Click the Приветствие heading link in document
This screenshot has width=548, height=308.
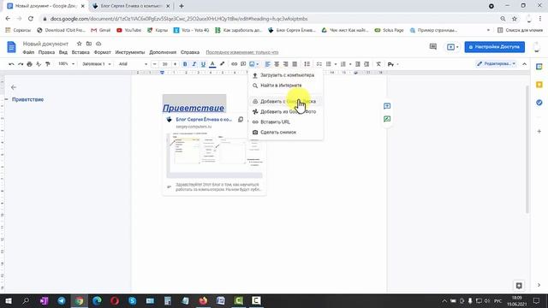(194, 108)
